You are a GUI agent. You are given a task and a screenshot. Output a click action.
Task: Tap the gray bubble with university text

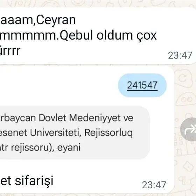pos(75,133)
